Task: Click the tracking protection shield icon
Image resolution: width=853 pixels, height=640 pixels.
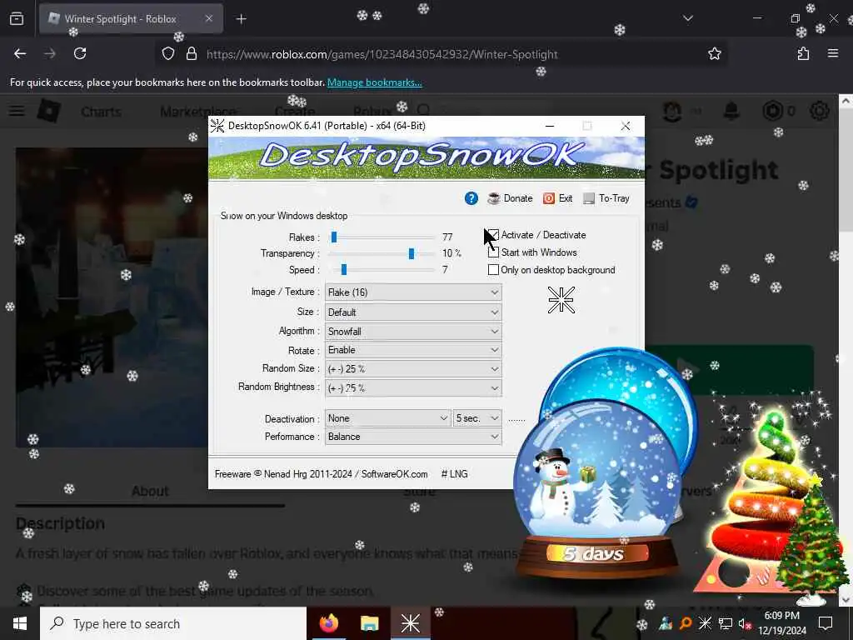Action: click(x=168, y=53)
